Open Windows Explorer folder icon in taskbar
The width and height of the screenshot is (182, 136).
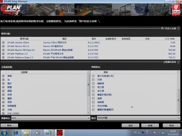pos(26,133)
